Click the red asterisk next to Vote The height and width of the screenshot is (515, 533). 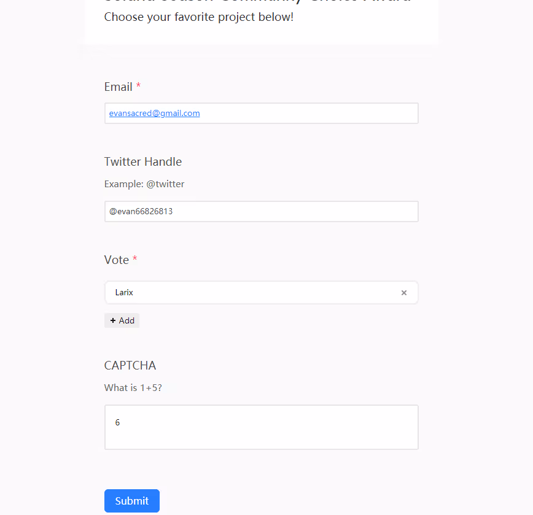point(135,258)
